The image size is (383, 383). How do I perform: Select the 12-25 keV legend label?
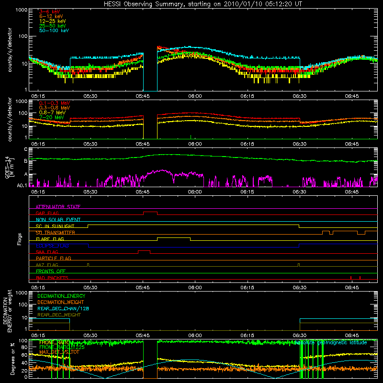(52, 21)
